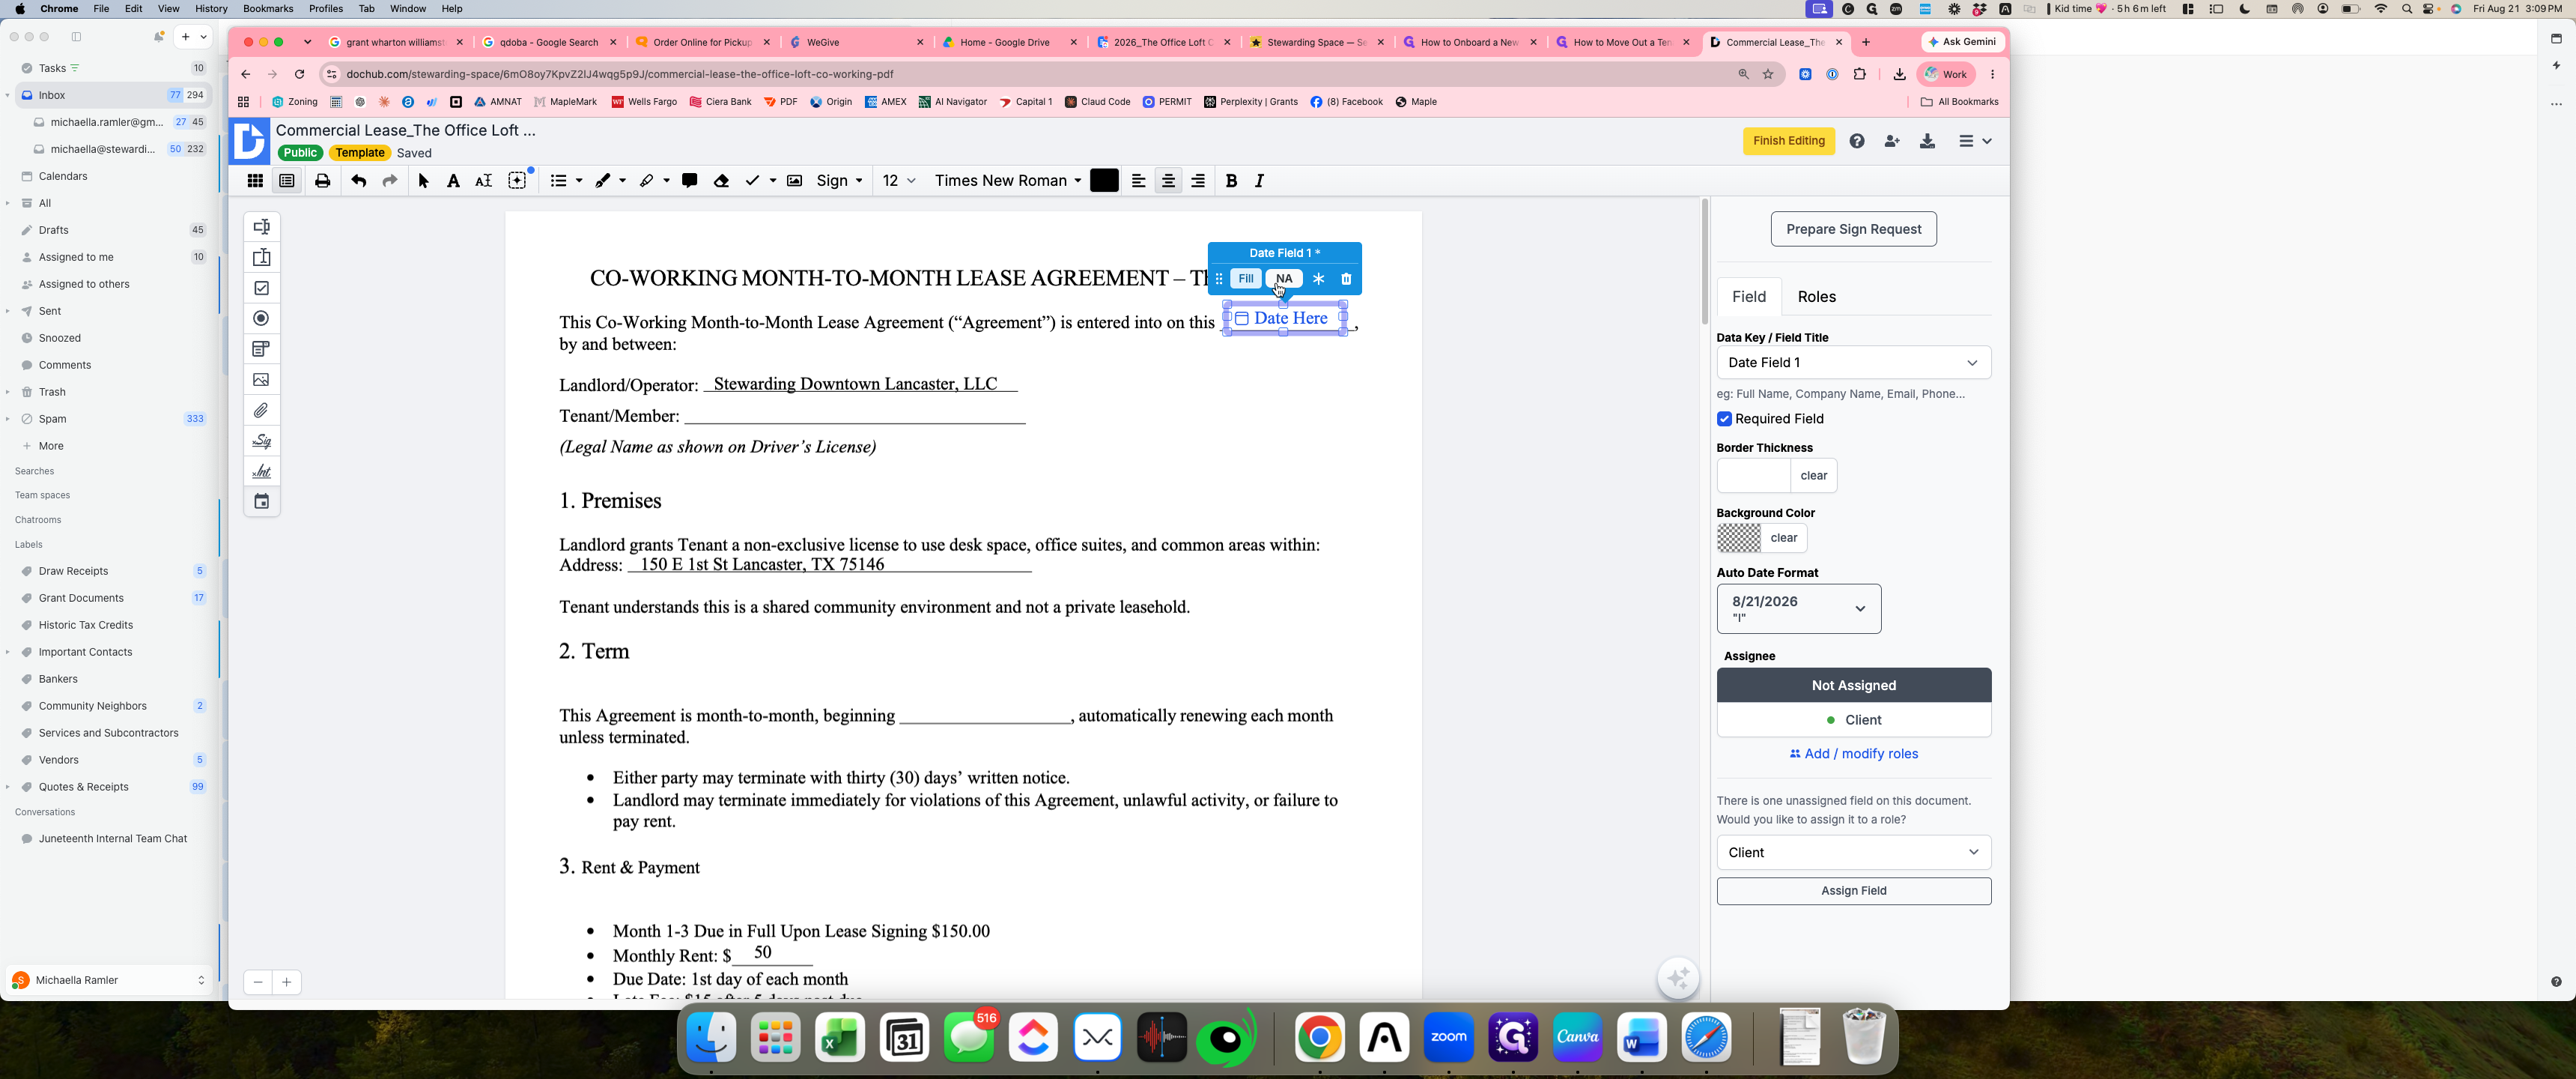Click the download icon next to Finish Editing
This screenshot has width=2576, height=1079.
[1927, 141]
